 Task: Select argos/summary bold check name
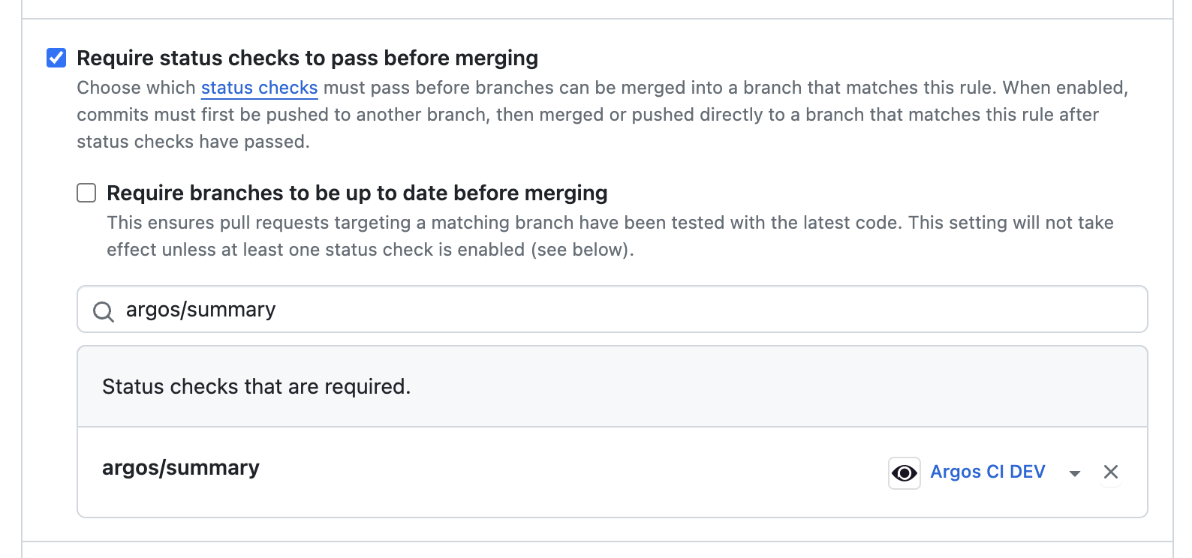180,467
